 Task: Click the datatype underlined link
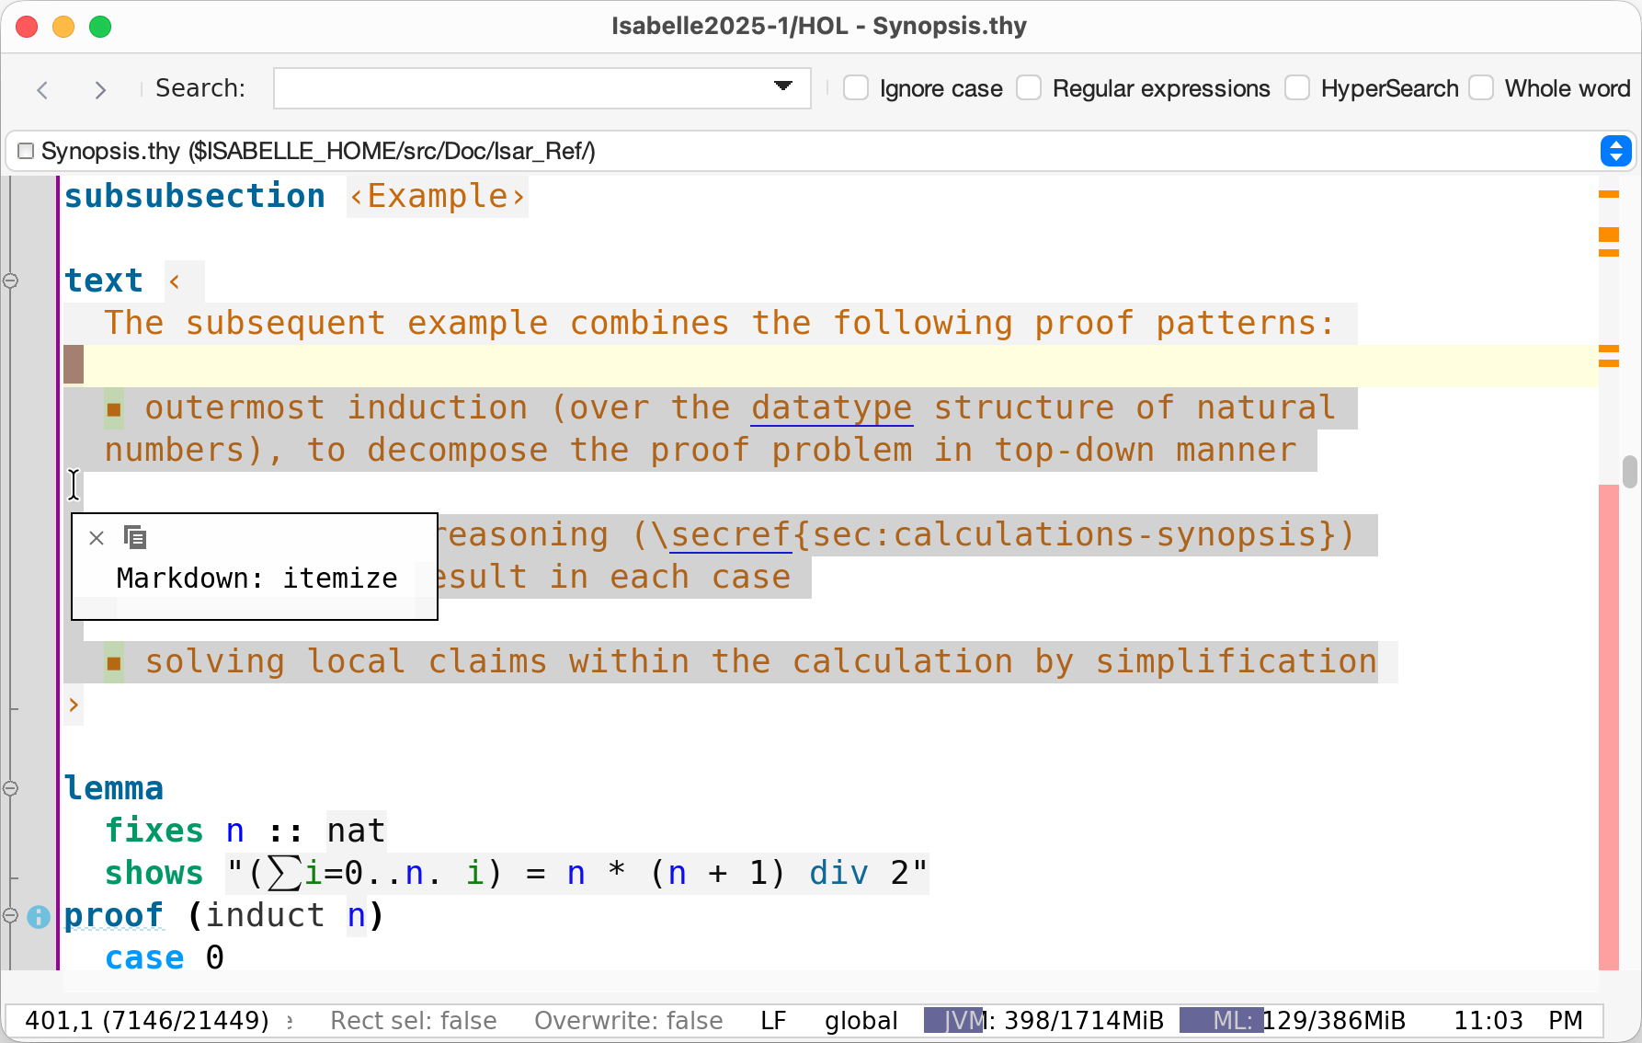click(x=831, y=407)
